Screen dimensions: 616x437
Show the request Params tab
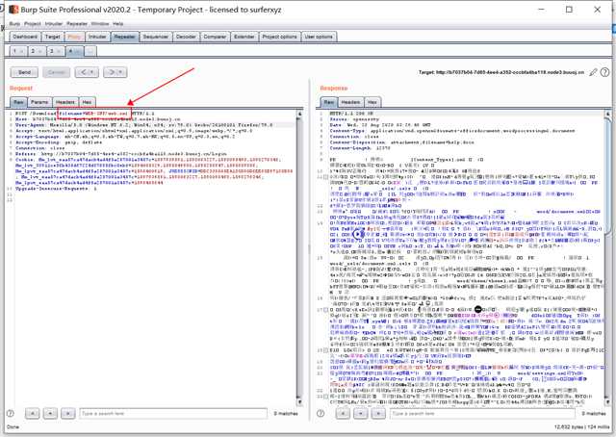pyautogui.click(x=39, y=102)
